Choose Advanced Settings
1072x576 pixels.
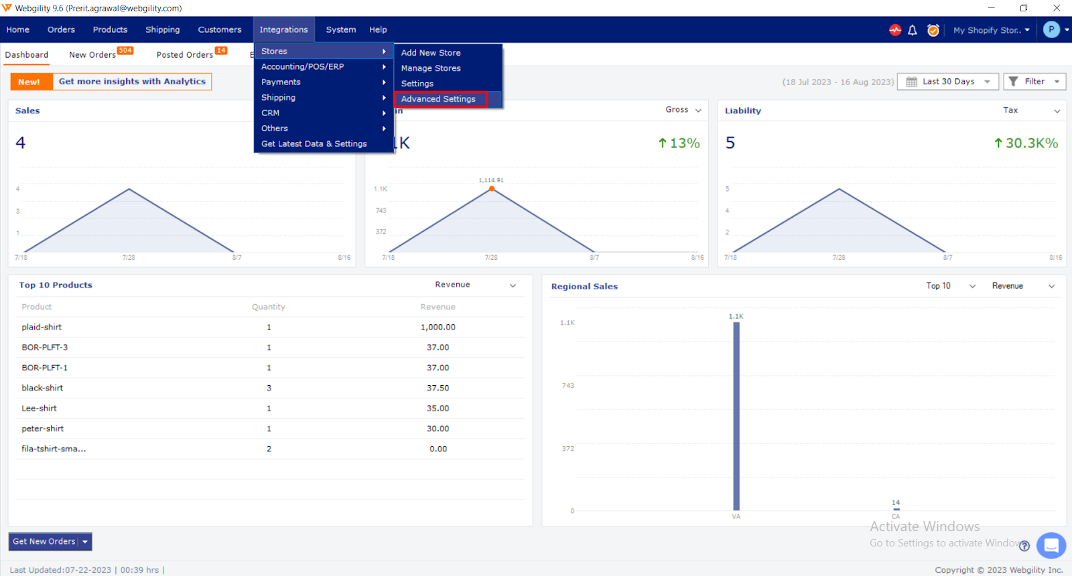[448, 98]
